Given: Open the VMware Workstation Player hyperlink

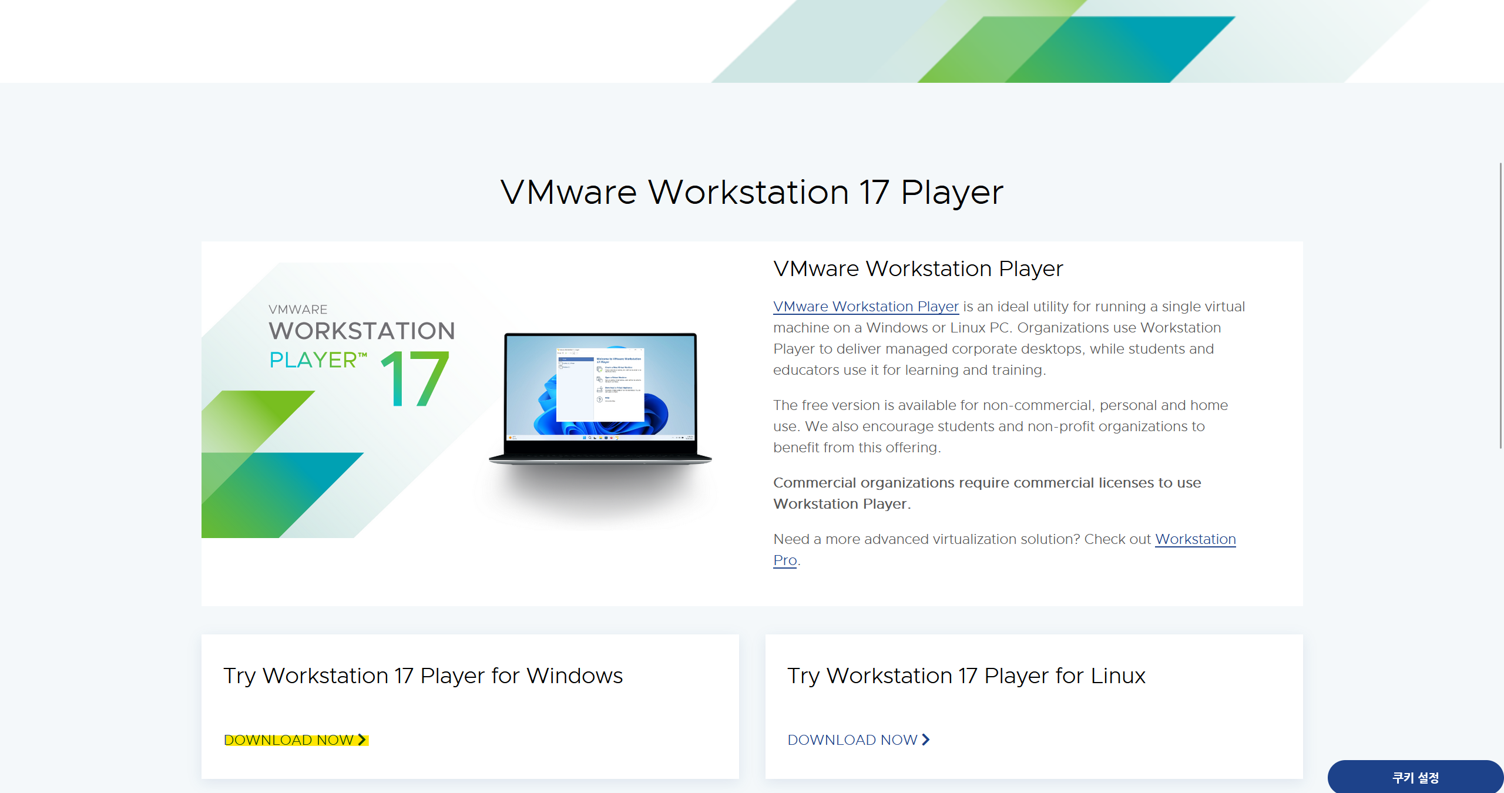Looking at the screenshot, I should (x=865, y=307).
